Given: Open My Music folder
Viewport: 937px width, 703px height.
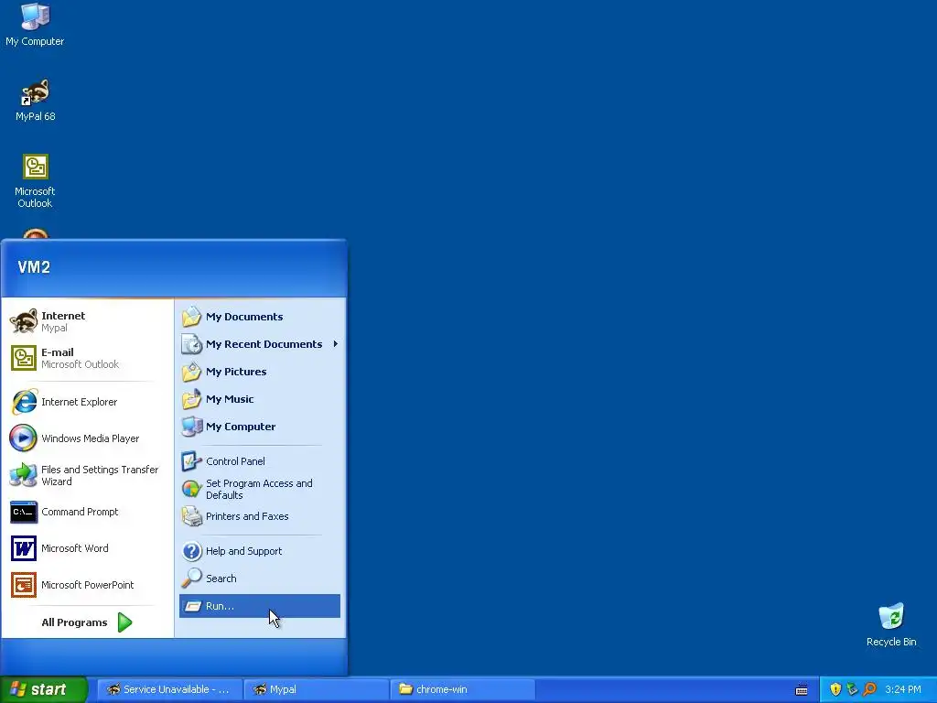Looking at the screenshot, I should point(259,399).
